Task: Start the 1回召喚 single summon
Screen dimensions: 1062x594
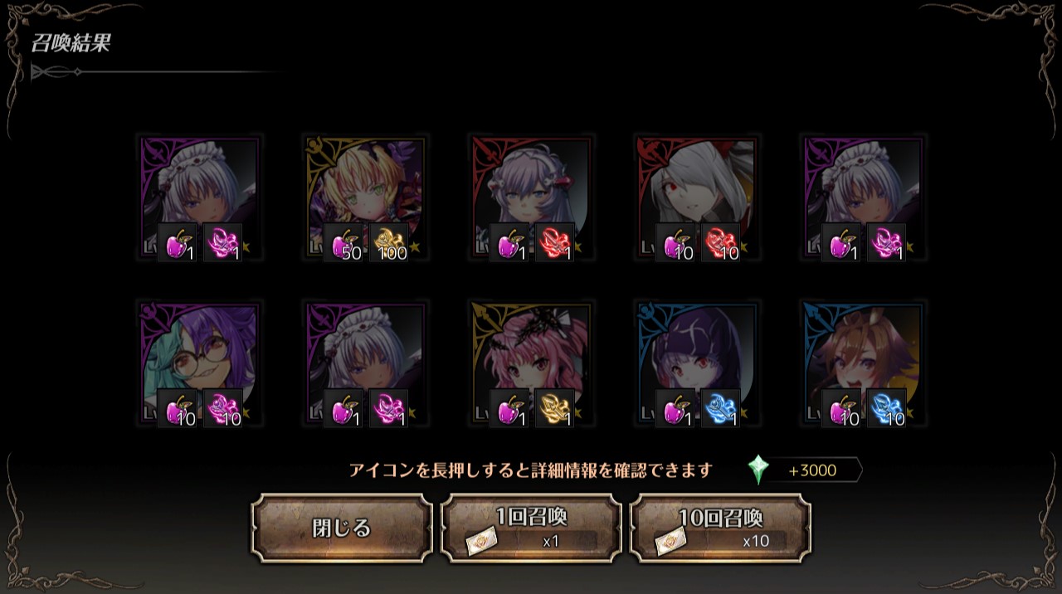Action: click(x=531, y=528)
